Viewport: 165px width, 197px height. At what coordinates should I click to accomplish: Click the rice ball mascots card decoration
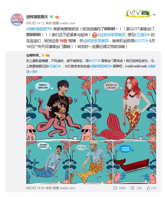[x=138, y=13]
